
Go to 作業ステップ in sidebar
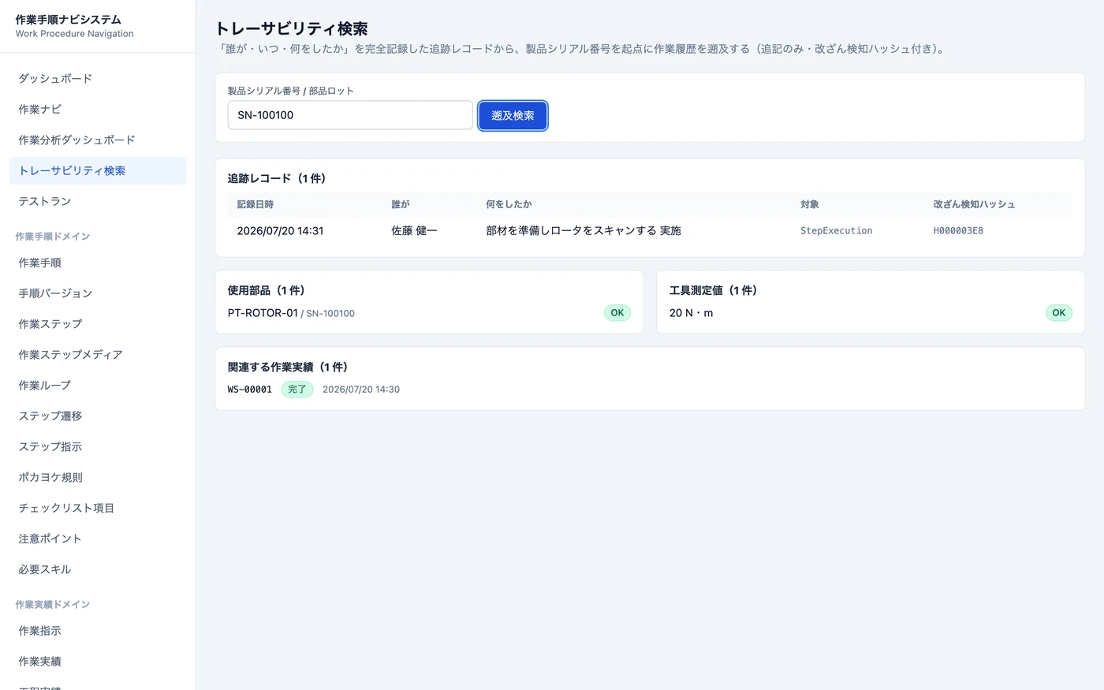click(98, 325)
